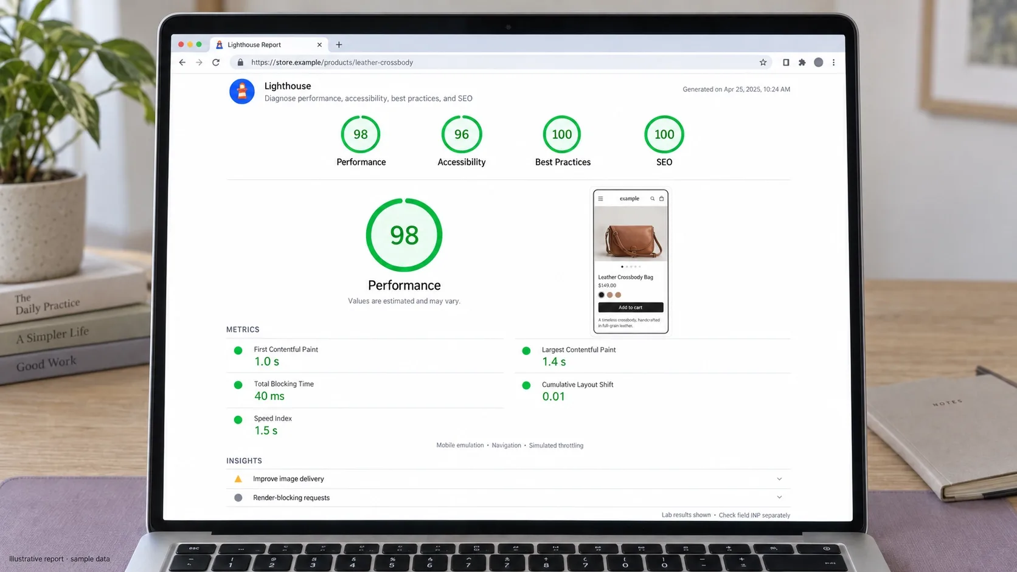Screen dimensions: 1017x572
Task: Open the browser three-dot menu
Action: click(x=834, y=63)
